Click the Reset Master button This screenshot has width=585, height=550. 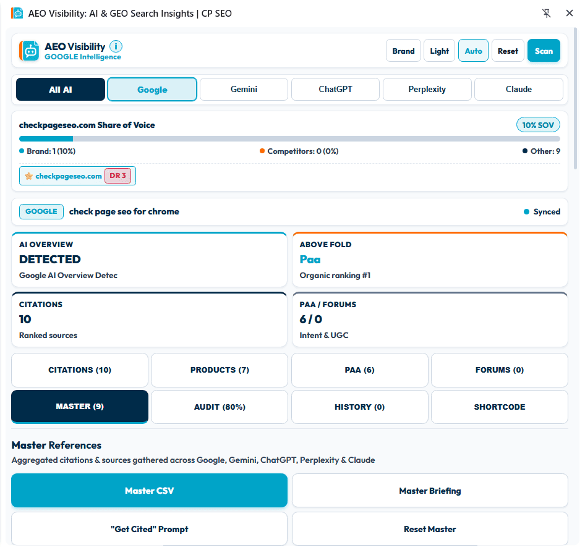pyautogui.click(x=430, y=529)
